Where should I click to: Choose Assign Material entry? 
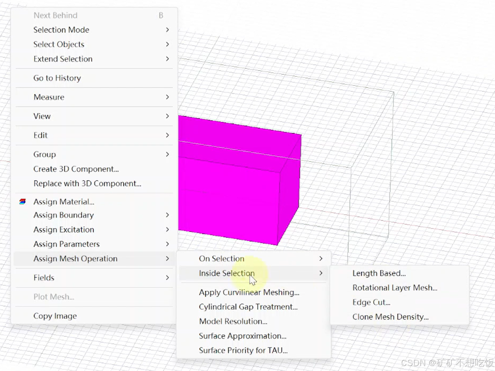coord(94,202)
